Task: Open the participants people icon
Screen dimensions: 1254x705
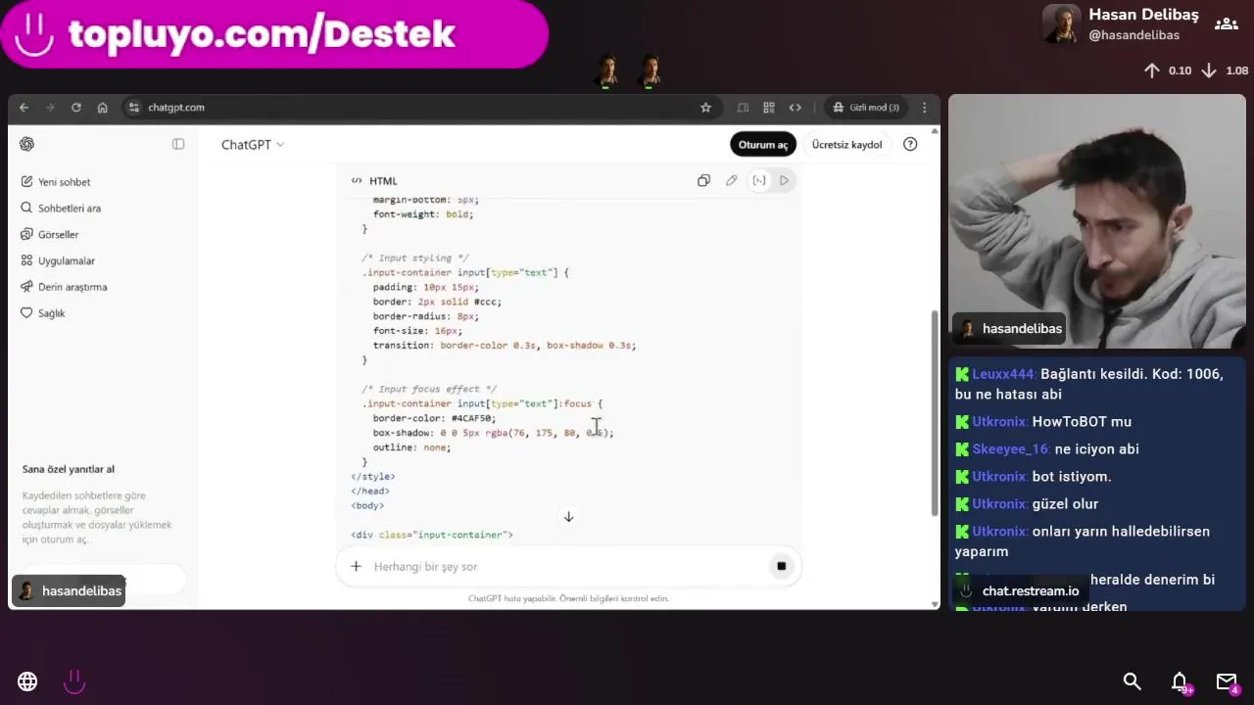Action: [1226, 23]
